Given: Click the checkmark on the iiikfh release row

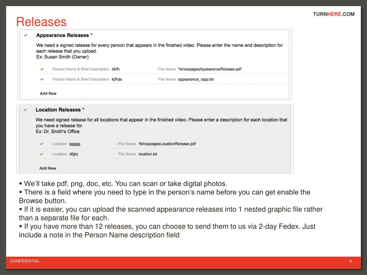Looking at the screenshot, I should [42, 69].
